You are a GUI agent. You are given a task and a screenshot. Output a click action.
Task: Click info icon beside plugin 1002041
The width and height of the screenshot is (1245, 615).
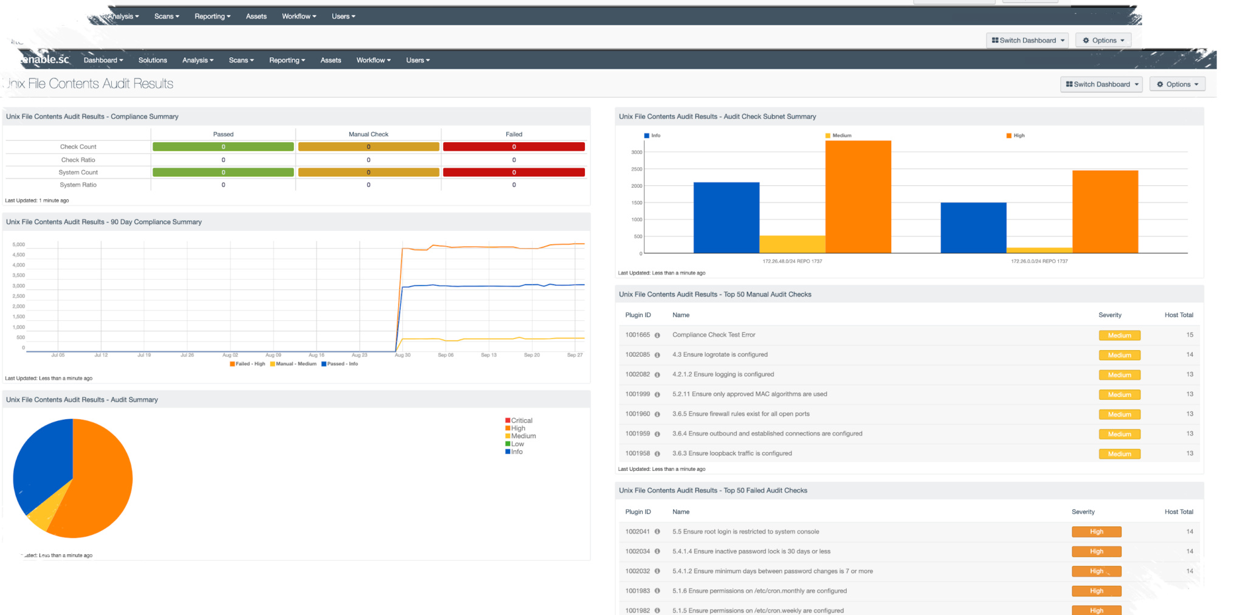tap(657, 532)
